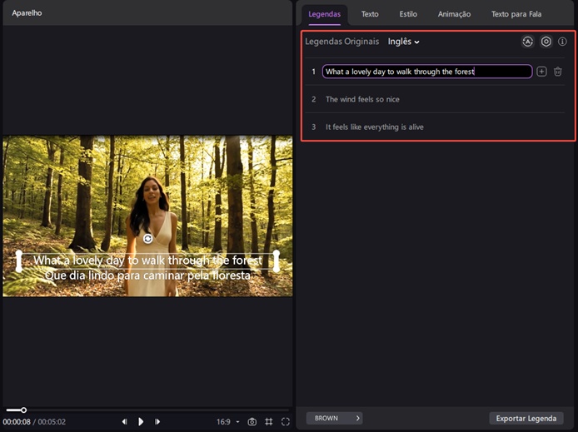Take a snapshot with the camera icon
578x432 pixels.
click(x=252, y=422)
